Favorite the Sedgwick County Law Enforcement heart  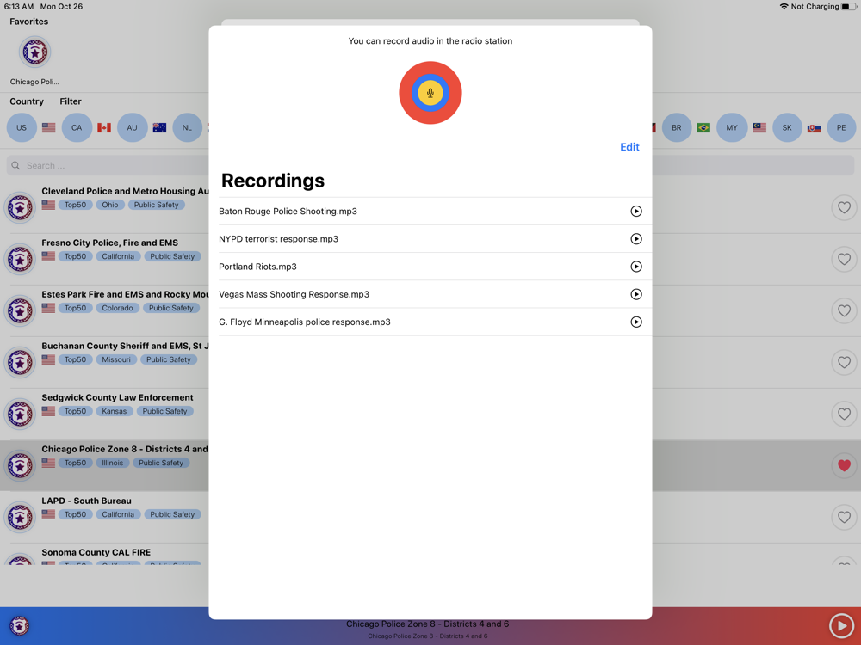[844, 414]
